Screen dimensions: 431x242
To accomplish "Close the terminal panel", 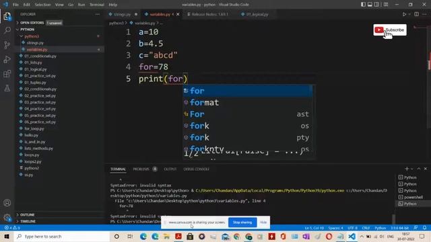I will [425, 169].
